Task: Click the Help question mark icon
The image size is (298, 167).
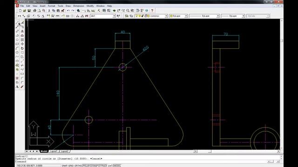Action: (152, 11)
